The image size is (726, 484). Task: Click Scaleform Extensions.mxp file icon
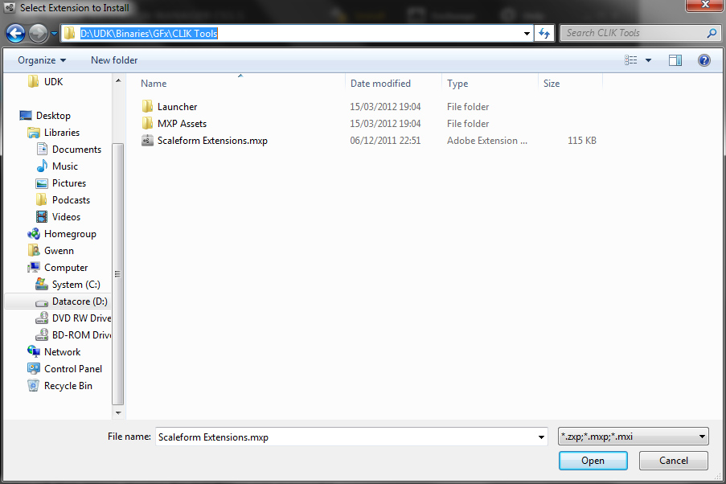click(147, 141)
